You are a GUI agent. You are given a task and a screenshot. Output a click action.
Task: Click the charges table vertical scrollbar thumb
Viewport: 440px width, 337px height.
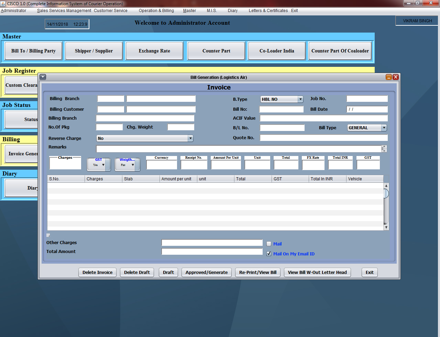(x=386, y=194)
